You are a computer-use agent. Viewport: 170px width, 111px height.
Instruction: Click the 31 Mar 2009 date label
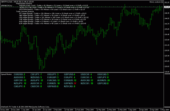122,110
